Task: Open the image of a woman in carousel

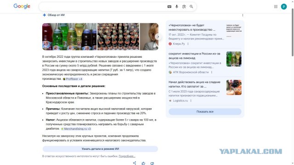Action: point(149,37)
